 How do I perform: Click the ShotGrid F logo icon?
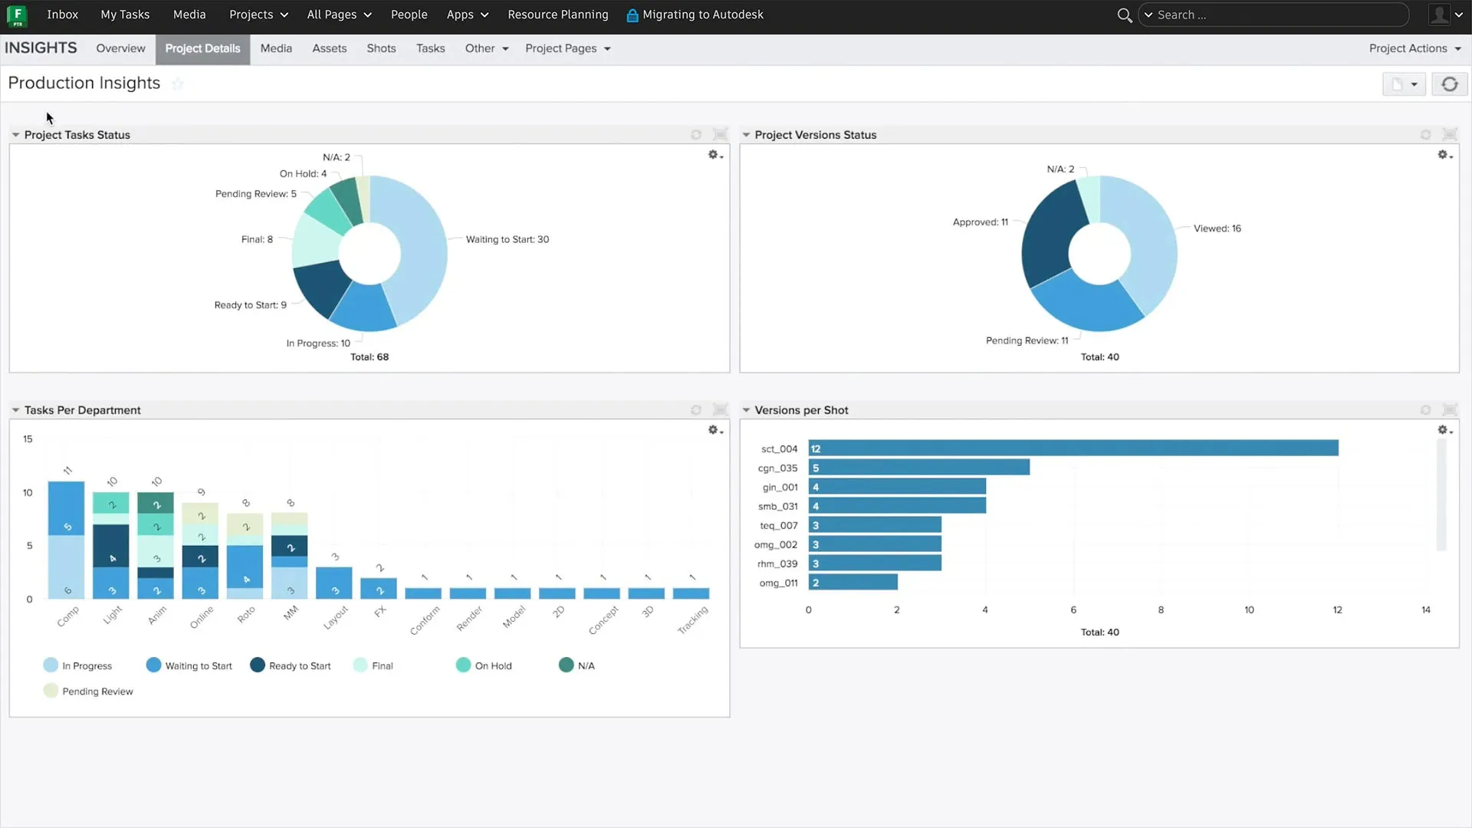[x=17, y=15]
